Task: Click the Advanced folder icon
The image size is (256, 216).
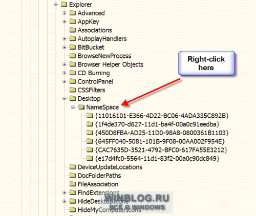Action: 73,13
